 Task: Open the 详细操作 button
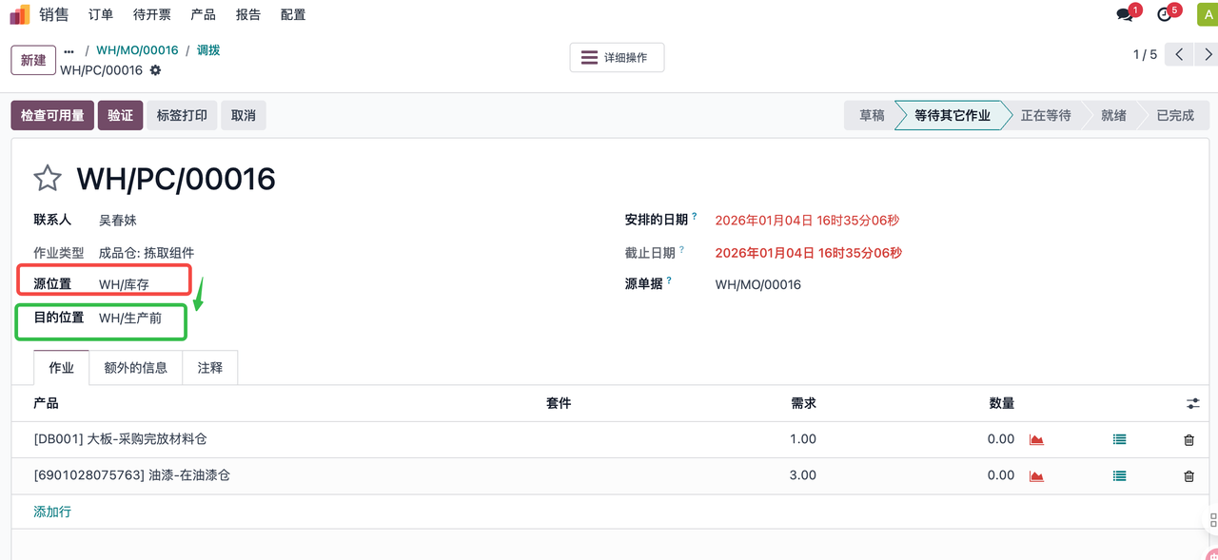(617, 57)
